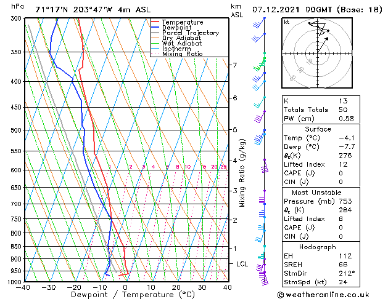The height and width of the screenshot is (299, 388).
Task: Select the Temperature legend entry
Action: pyautogui.click(x=183, y=22)
